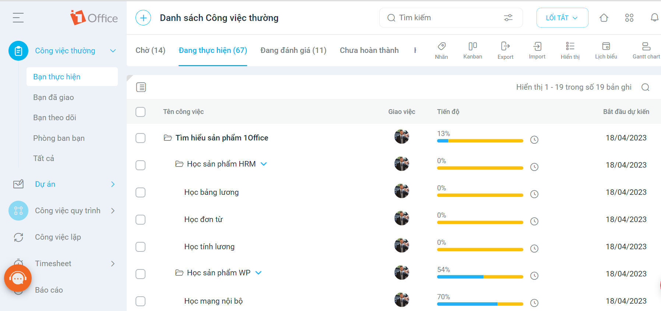Open Hiển thị display options
This screenshot has height=311, width=661.
[x=570, y=50]
